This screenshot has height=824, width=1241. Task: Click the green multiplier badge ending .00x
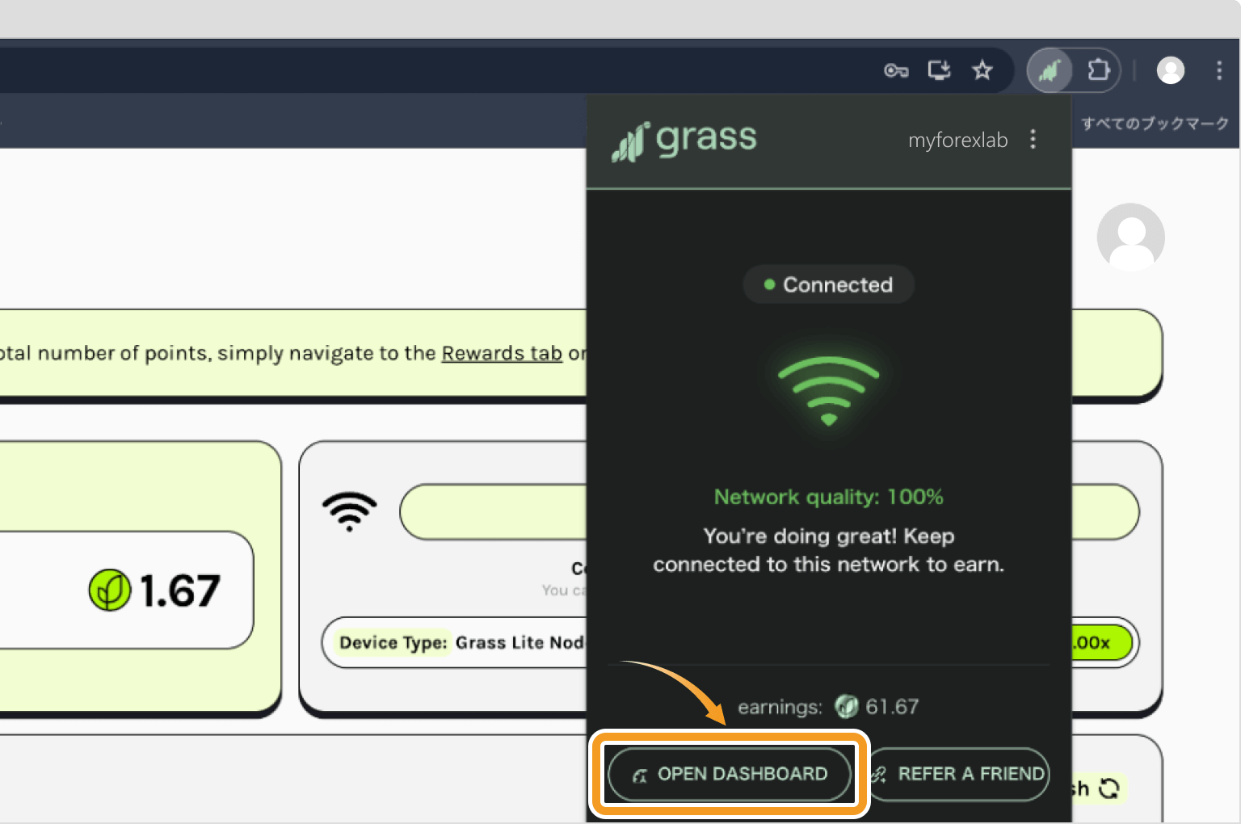click(x=1100, y=643)
